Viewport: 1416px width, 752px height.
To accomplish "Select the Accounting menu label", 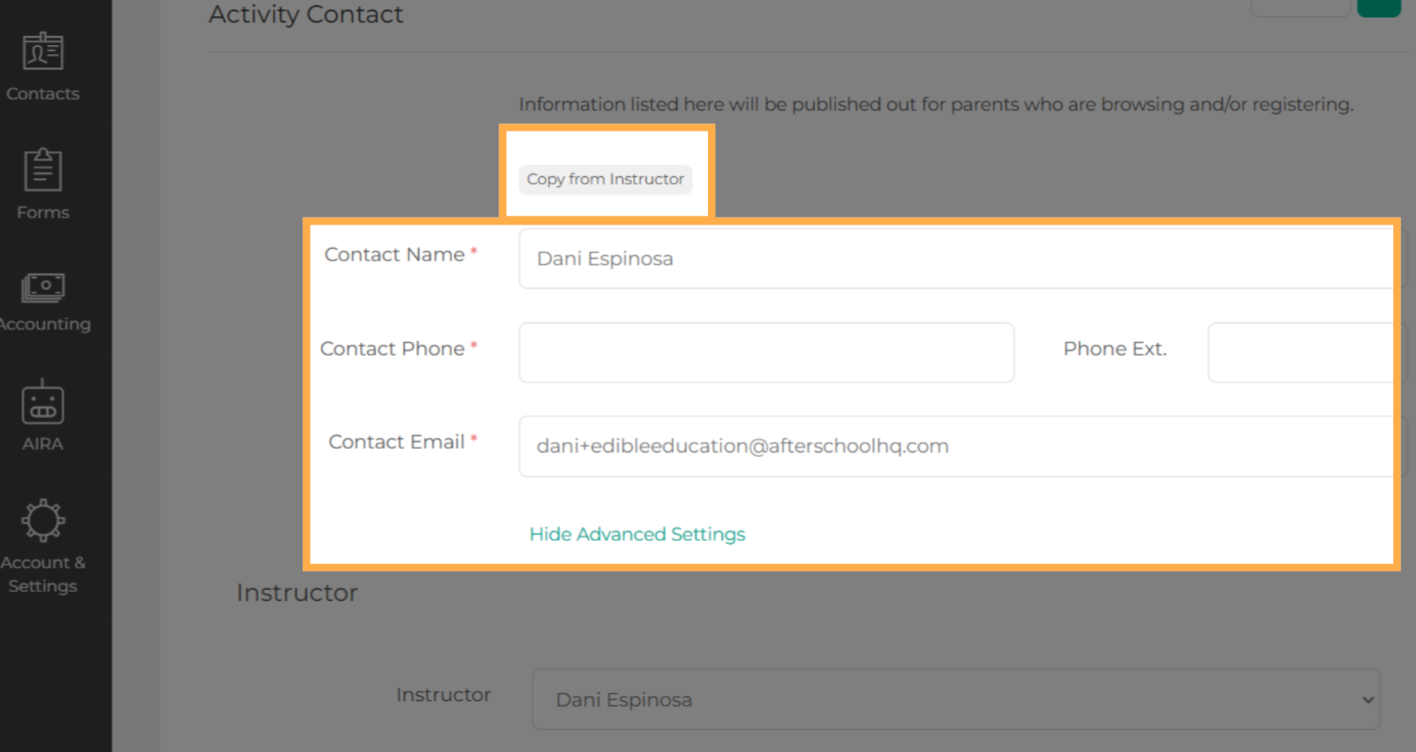I will pyautogui.click(x=45, y=324).
